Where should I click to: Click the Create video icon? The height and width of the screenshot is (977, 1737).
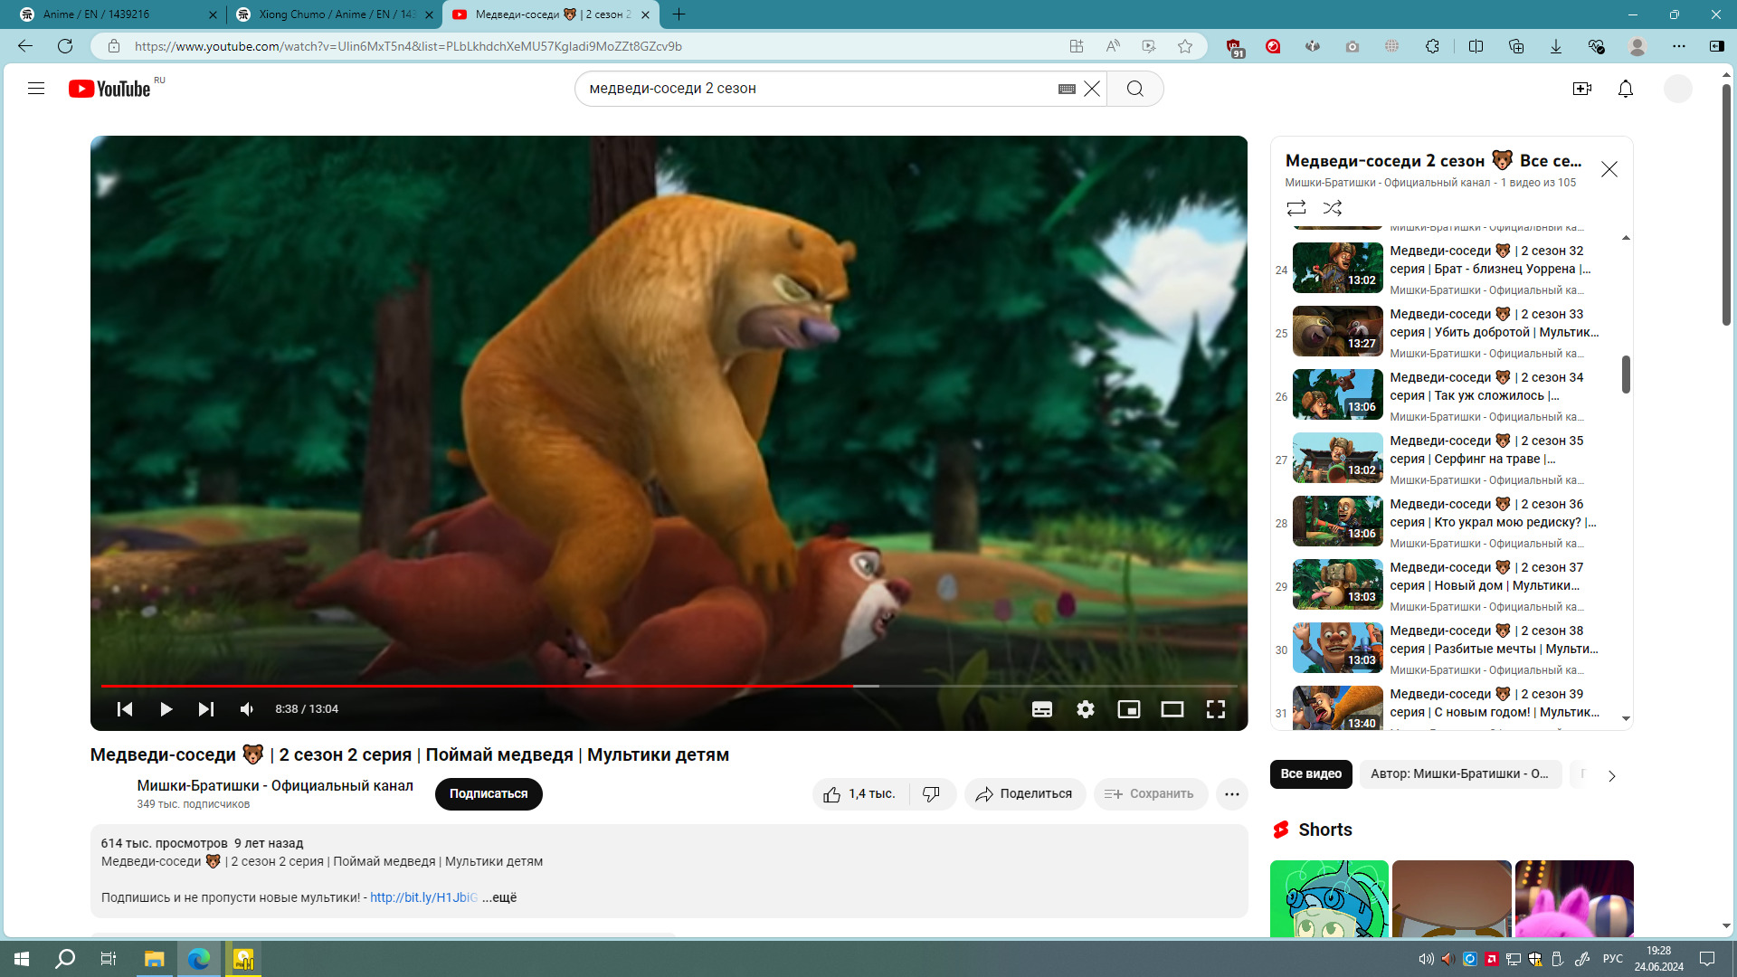point(1581,89)
